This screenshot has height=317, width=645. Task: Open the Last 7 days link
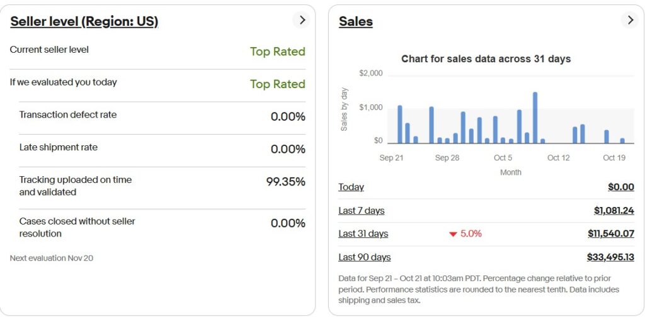(361, 211)
